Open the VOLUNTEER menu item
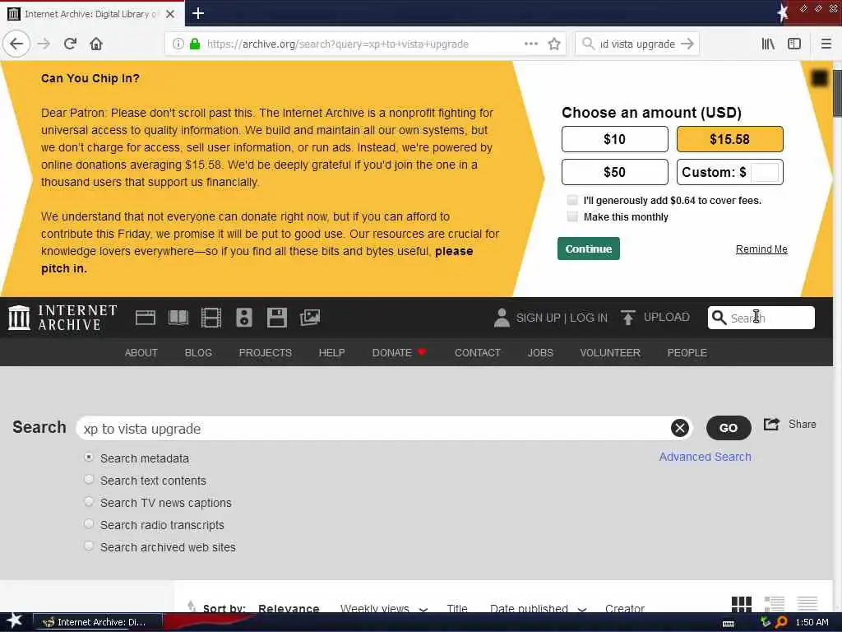This screenshot has width=842, height=632. (610, 352)
